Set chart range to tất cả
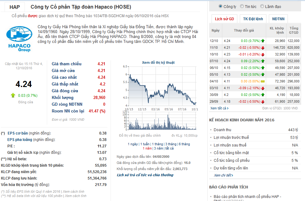305x201 pixels. coord(169,148)
